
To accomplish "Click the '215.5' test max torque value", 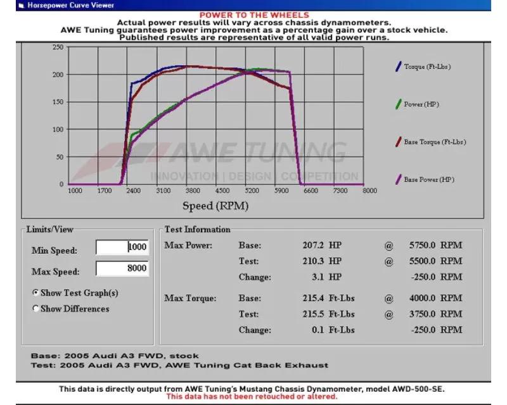I will 313,314.
